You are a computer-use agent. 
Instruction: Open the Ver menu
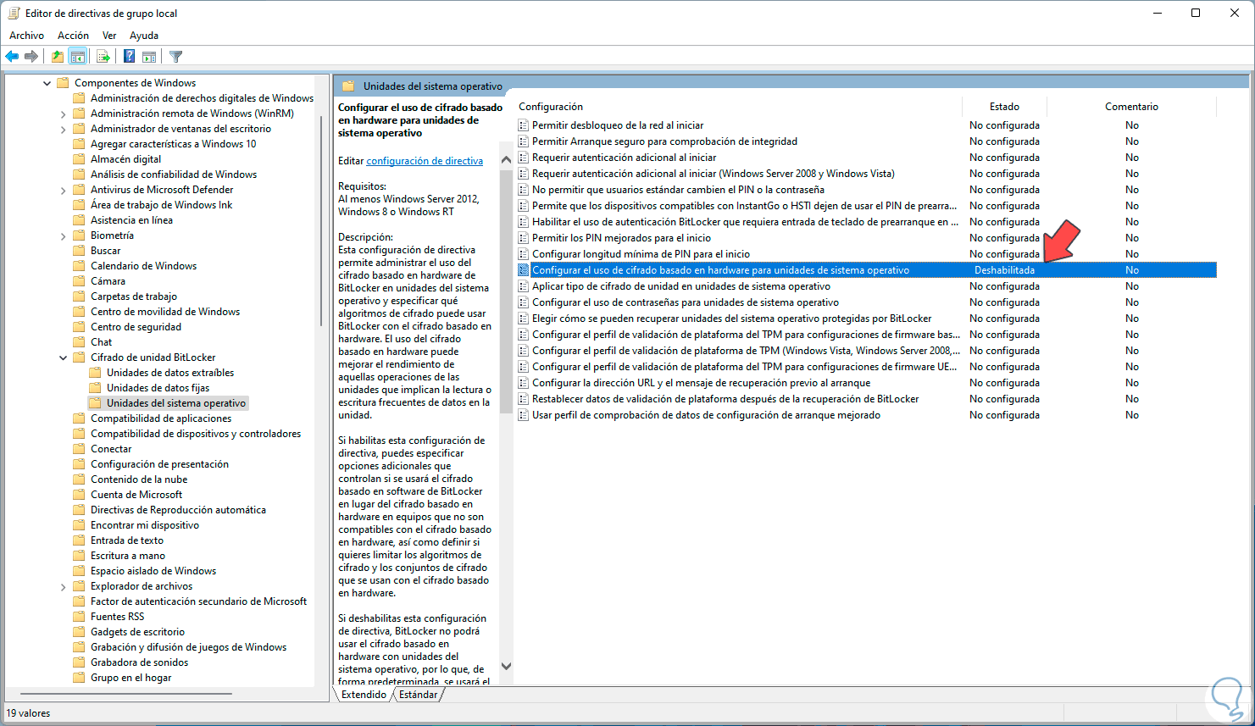pyautogui.click(x=109, y=36)
